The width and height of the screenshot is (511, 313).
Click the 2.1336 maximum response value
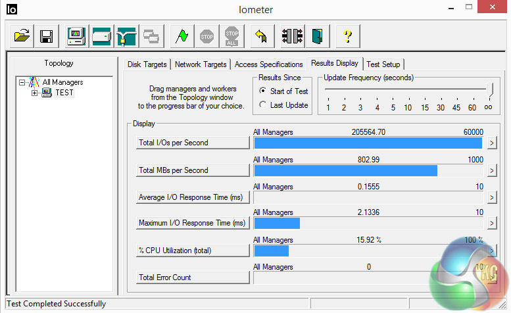pyautogui.click(x=368, y=212)
